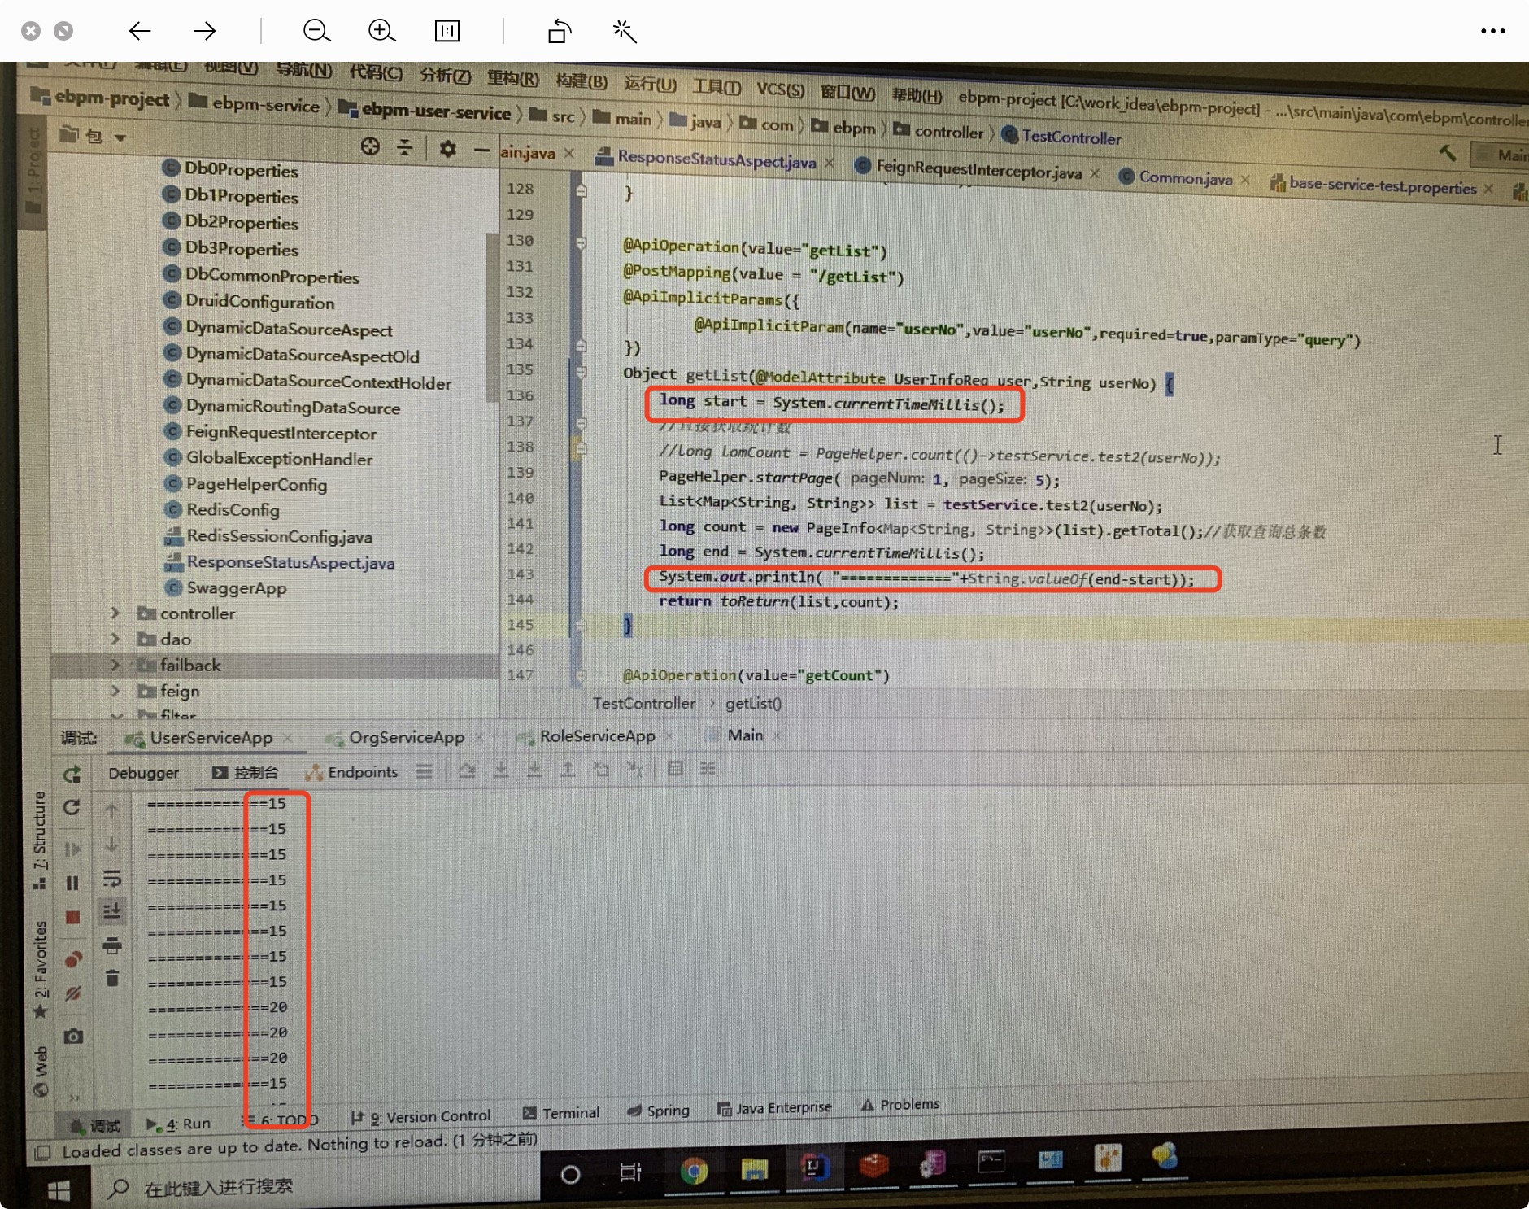The width and height of the screenshot is (1529, 1209).
Task: Switch to Debugger tab
Action: tap(143, 773)
